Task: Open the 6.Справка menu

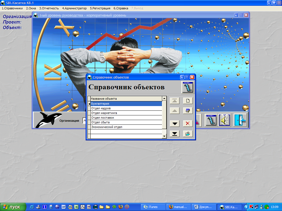Action: (x=121, y=8)
